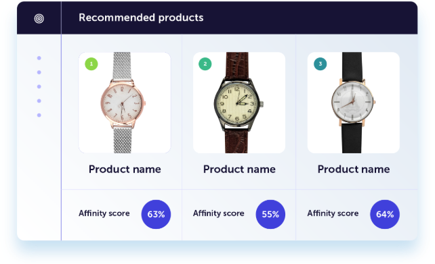Click the green number 2 badge

pyautogui.click(x=205, y=64)
